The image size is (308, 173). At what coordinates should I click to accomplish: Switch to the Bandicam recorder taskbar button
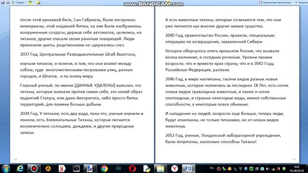click(x=34, y=169)
